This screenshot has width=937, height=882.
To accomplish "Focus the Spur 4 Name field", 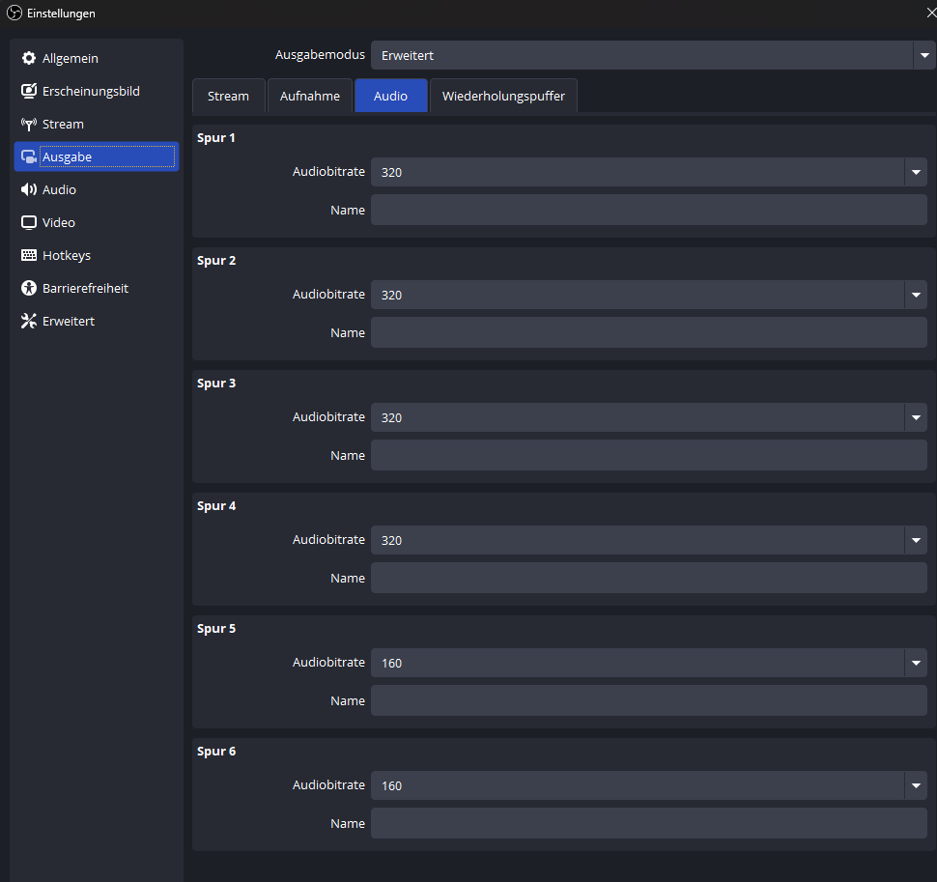I will (648, 578).
